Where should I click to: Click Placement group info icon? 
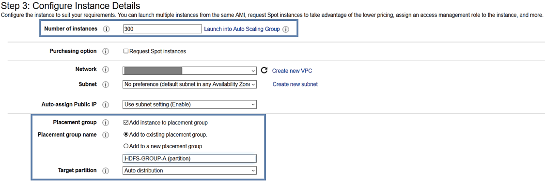105,123
